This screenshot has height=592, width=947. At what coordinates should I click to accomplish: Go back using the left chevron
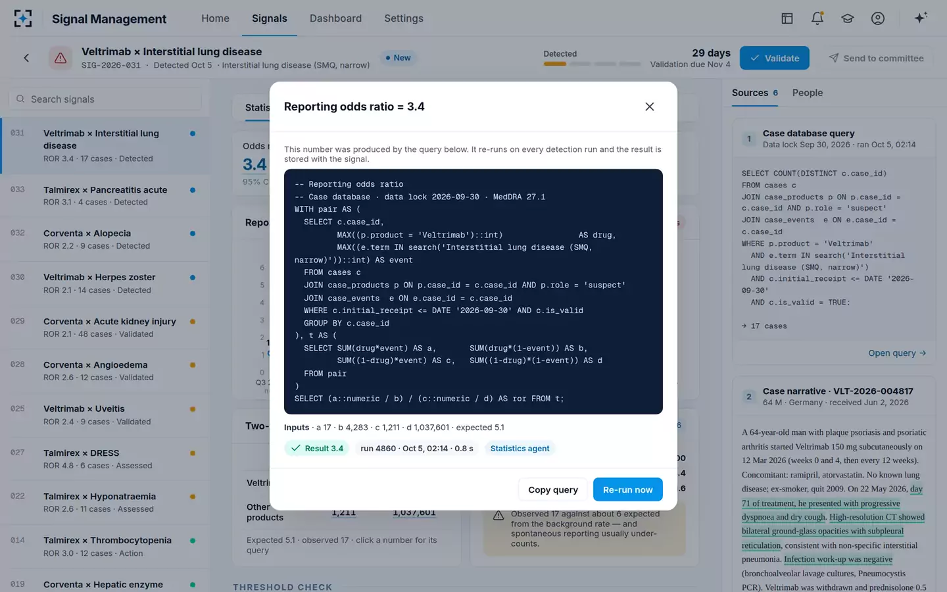pos(26,58)
